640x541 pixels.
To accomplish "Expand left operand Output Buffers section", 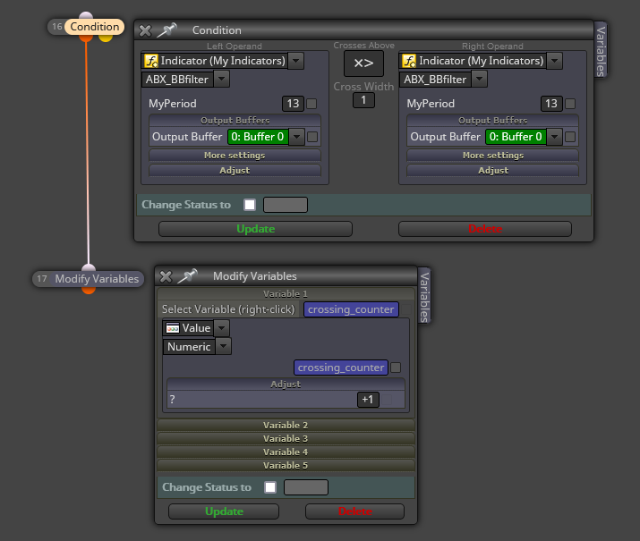I will pyautogui.click(x=235, y=120).
